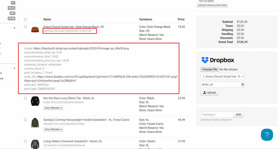Click the Add/Edit Checkout Data Fields button
279x149 pixels.
point(212,5)
